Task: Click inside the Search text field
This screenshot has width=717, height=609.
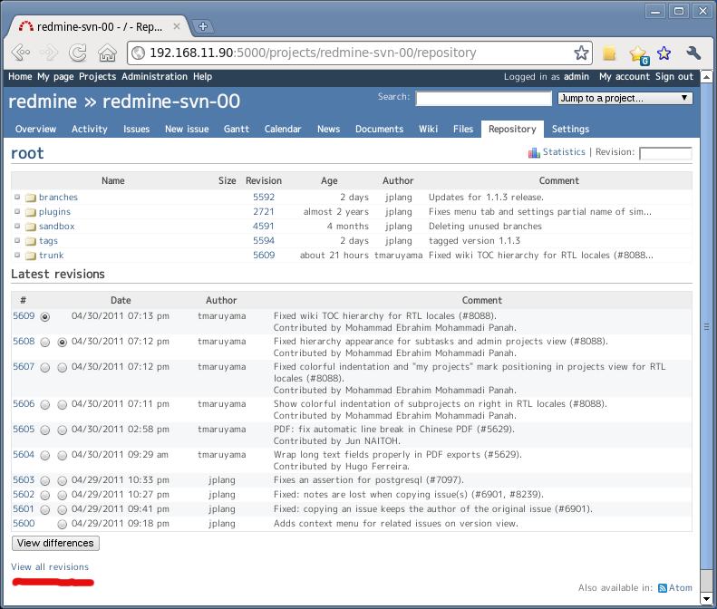Action: 483,98
